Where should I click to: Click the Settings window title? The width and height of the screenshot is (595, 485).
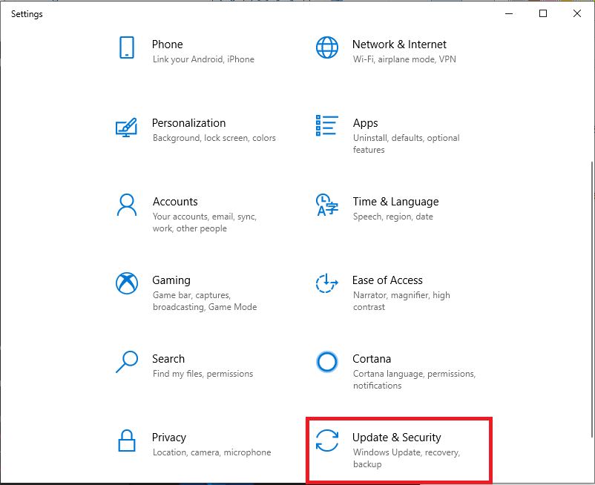(x=27, y=14)
